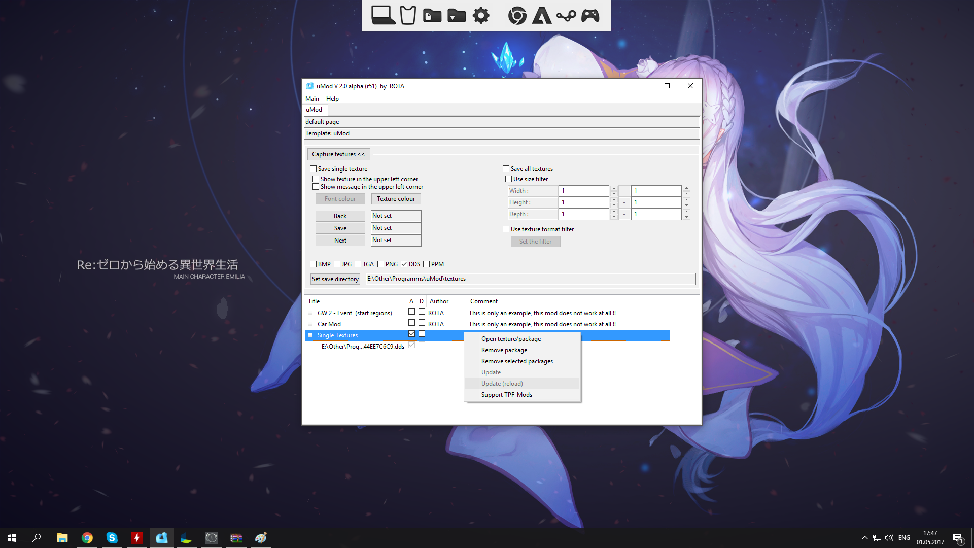The image size is (974, 548).
Task: Expand the Car Mod package
Action: coord(310,324)
